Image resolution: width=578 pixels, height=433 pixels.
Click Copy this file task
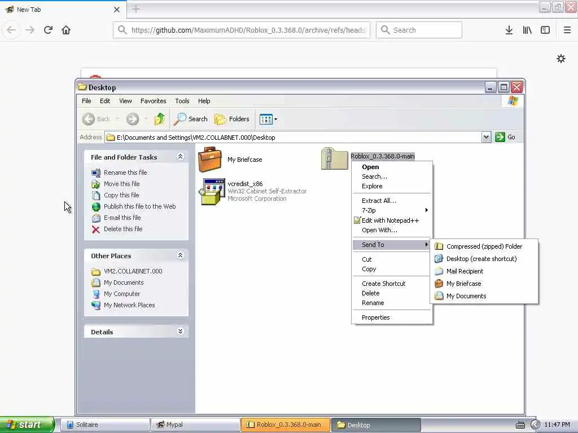pyautogui.click(x=121, y=195)
